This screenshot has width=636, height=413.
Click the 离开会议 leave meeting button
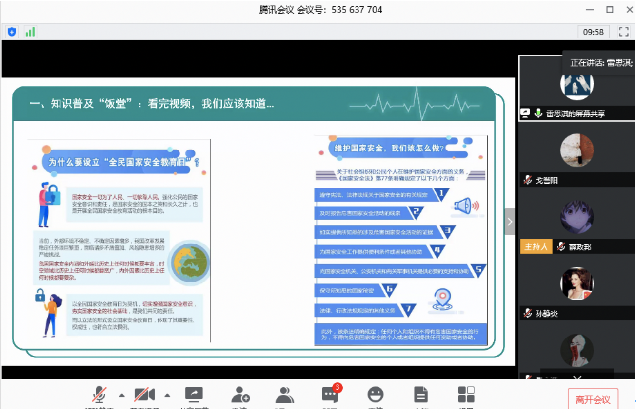pyautogui.click(x=593, y=400)
